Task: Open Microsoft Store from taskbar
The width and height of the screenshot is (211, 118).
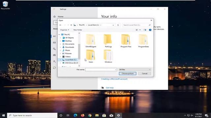Action: [x=104, y=115]
